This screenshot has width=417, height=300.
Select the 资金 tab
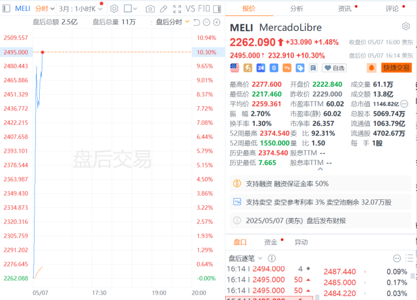tap(271, 242)
